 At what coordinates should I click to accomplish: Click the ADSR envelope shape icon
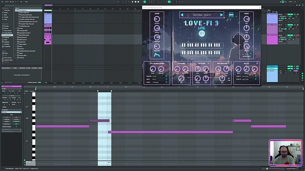coord(157,55)
